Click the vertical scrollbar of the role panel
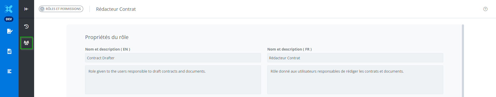The height and width of the screenshot is (97, 496). click(x=463, y=61)
